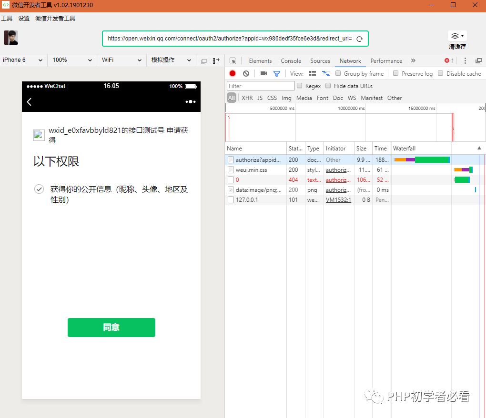
Task: Click the dock side arrow icon
Action: pos(216,60)
